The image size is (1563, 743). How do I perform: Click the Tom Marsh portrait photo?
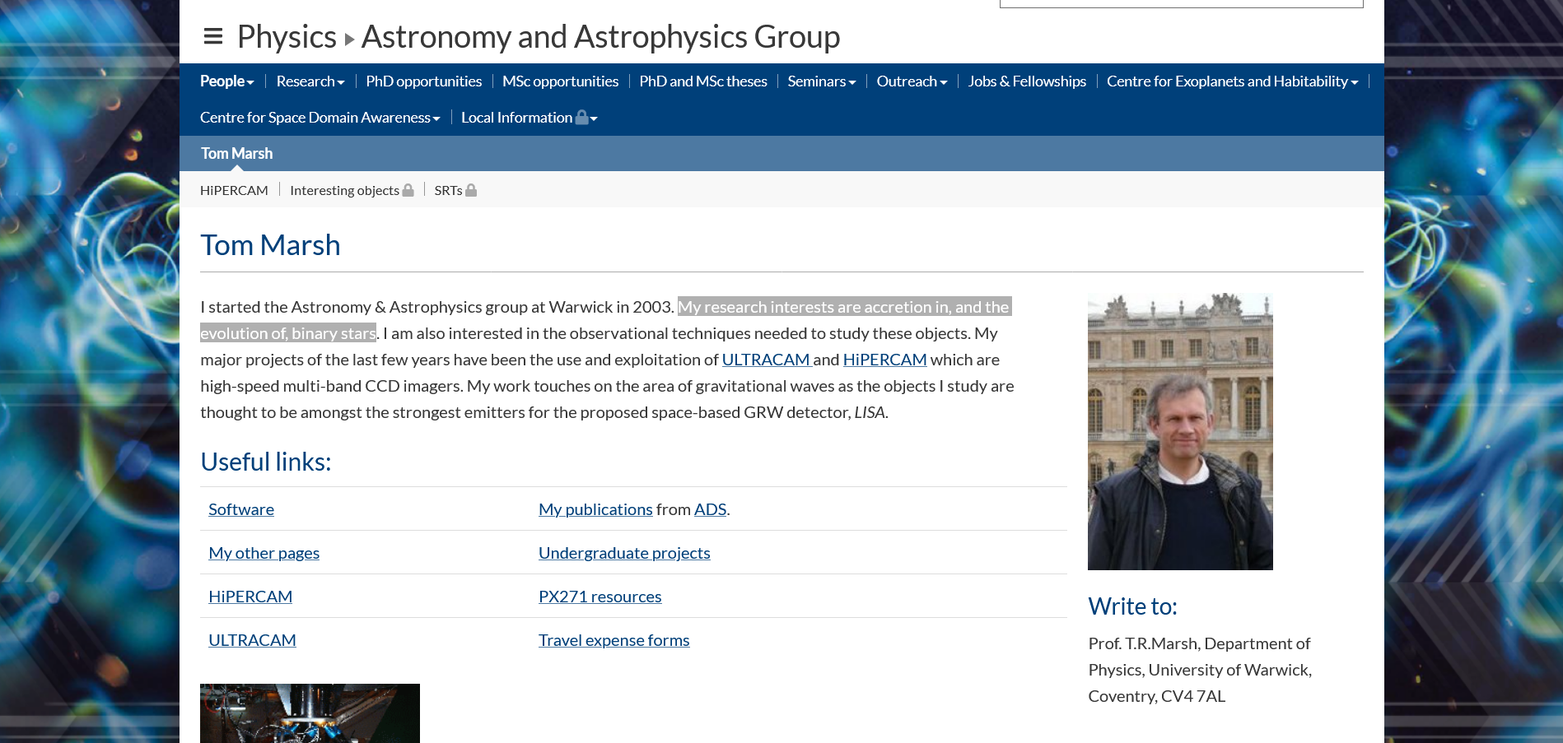point(1179,431)
